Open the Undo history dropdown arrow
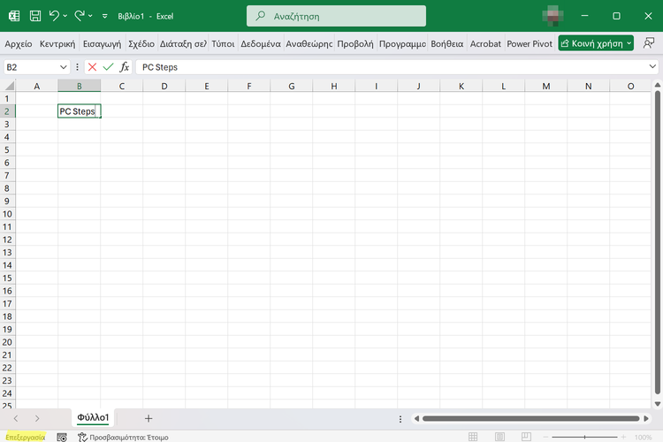The image size is (663, 442). click(66, 16)
